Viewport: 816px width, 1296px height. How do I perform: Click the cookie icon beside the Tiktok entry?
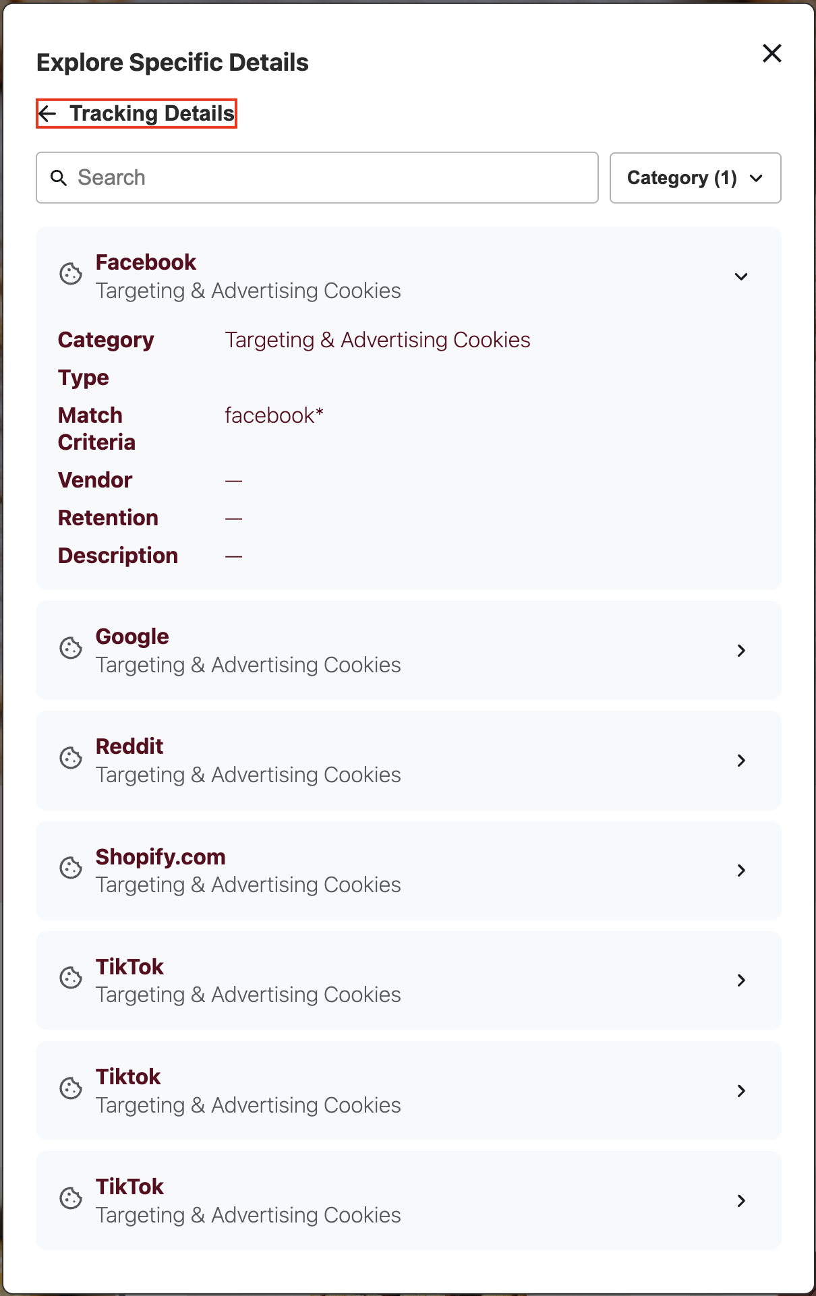[70, 1089]
